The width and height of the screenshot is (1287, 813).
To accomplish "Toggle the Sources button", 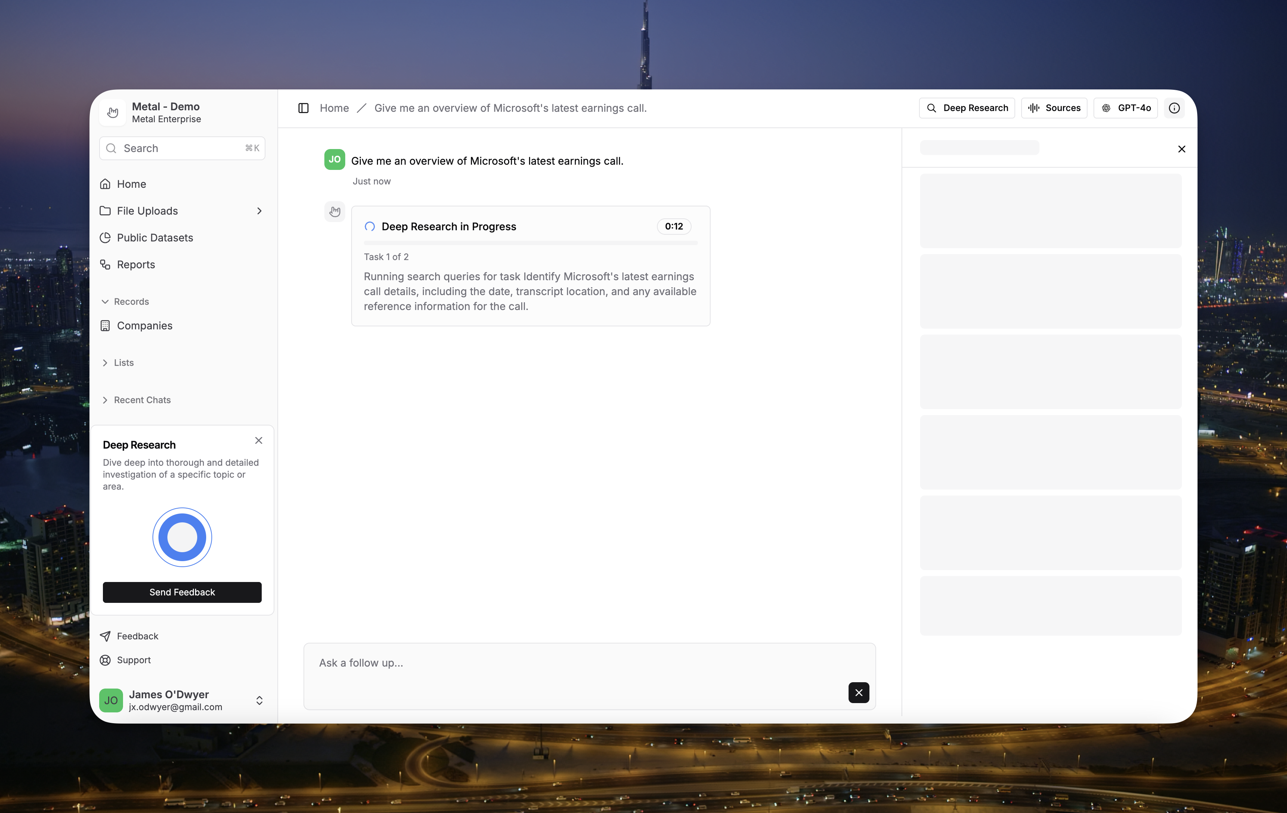I will pos(1054,108).
